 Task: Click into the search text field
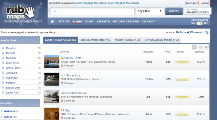click(93, 11)
